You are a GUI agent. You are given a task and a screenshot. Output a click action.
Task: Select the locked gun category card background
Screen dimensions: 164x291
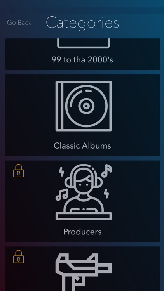coord(82,269)
